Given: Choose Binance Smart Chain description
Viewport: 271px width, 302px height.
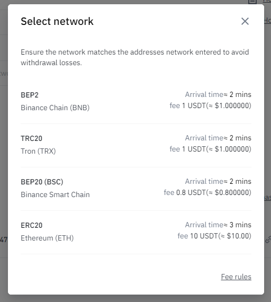Looking at the screenshot, I should pyautogui.click(x=55, y=194).
